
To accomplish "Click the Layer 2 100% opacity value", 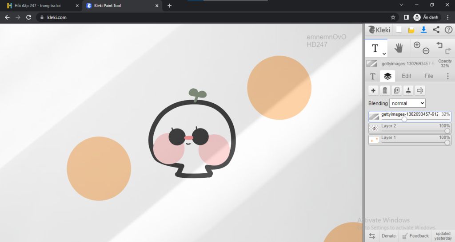I will point(444,126).
